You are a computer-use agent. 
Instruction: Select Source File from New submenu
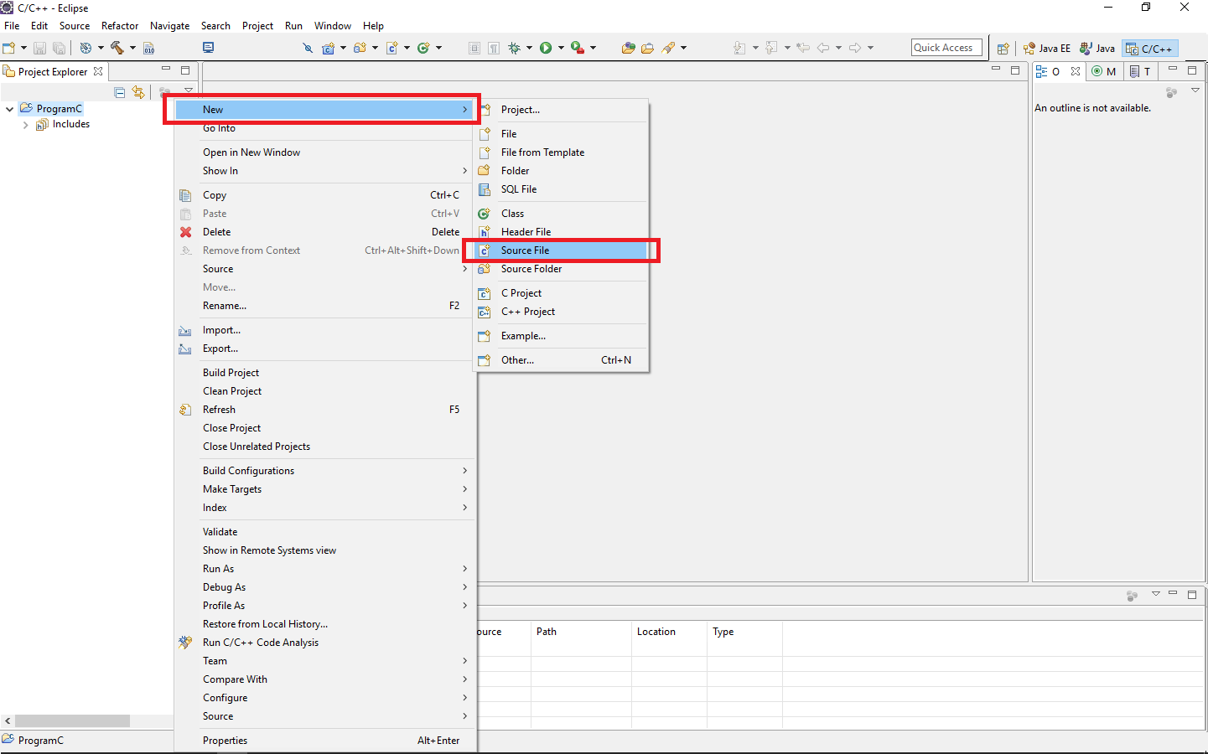[x=525, y=250]
